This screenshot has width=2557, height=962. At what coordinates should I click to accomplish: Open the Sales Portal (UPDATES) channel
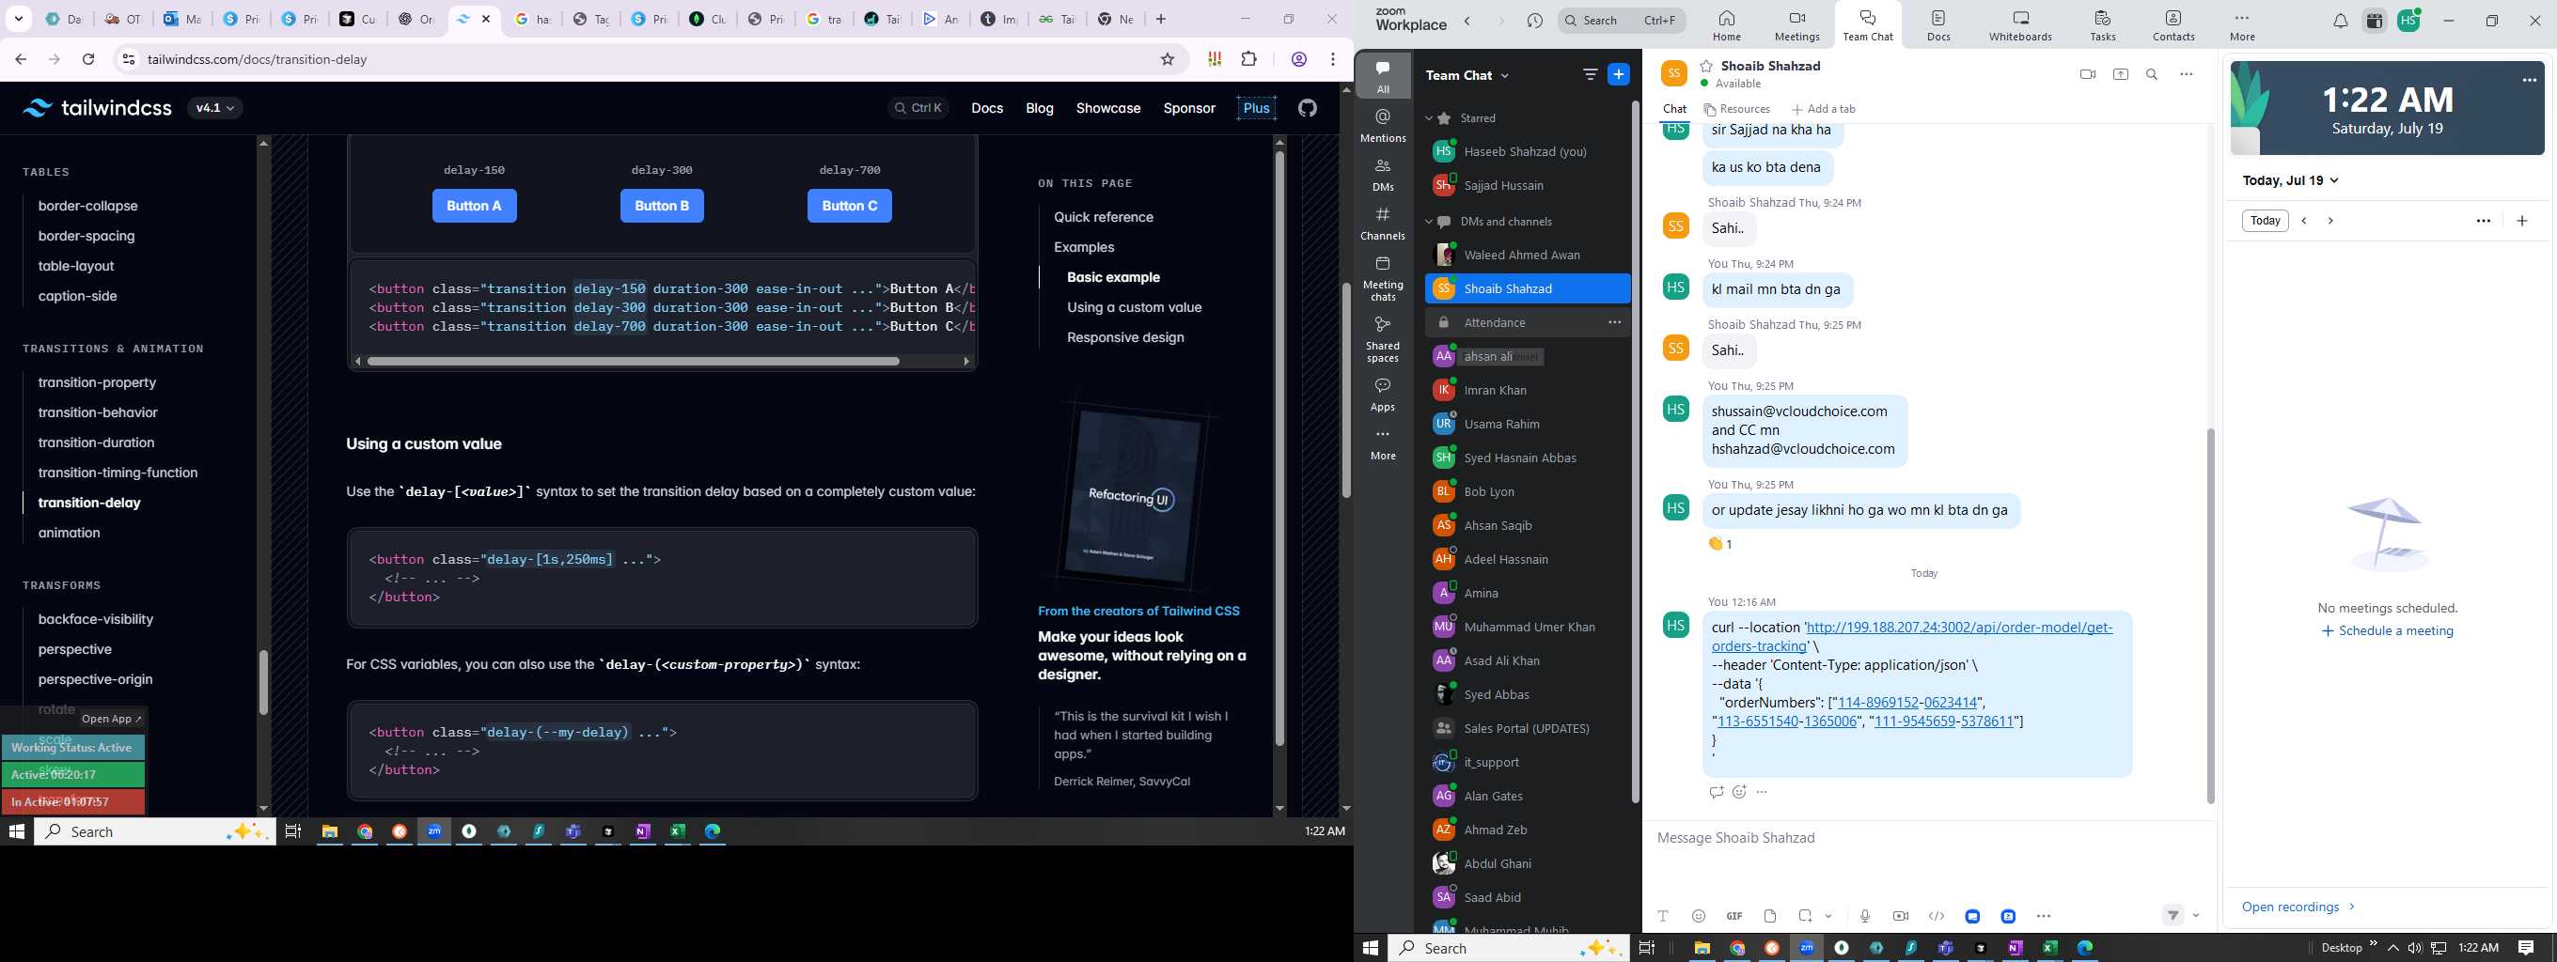tap(1527, 728)
